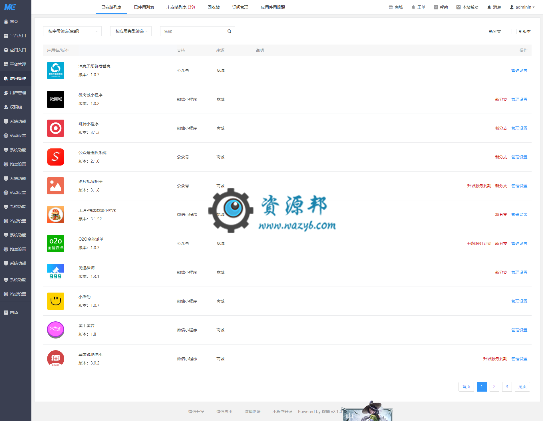Viewport: 543px width, 421px height.
Task: Open the 按字母筛选(全部) dropdown
Action: pyautogui.click(x=72, y=31)
